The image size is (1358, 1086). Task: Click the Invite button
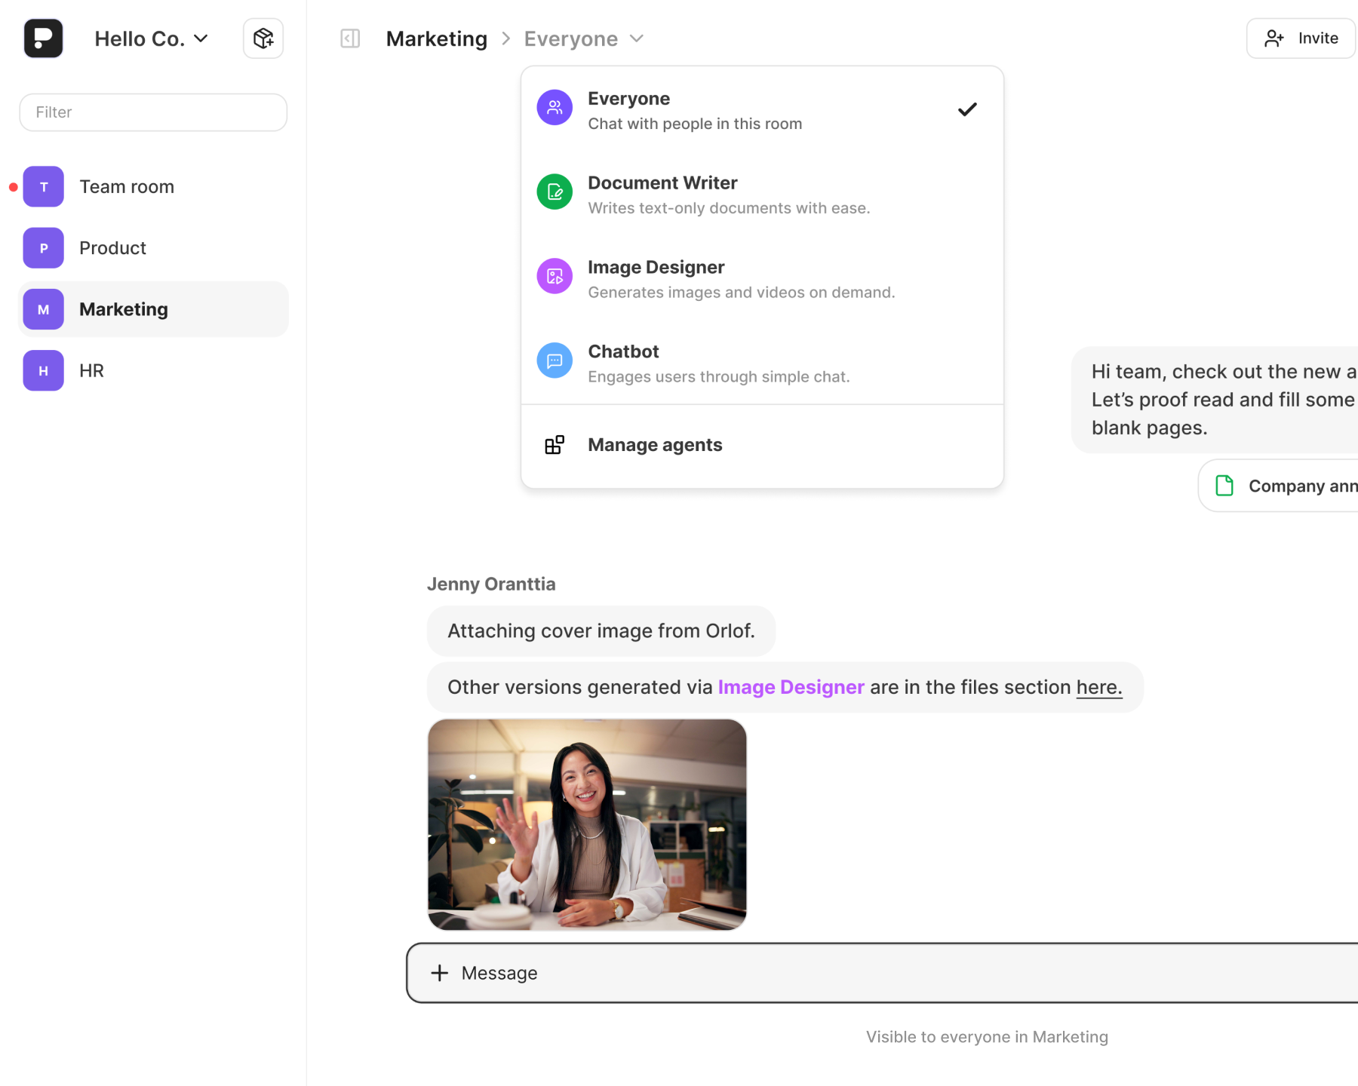pyautogui.click(x=1301, y=38)
